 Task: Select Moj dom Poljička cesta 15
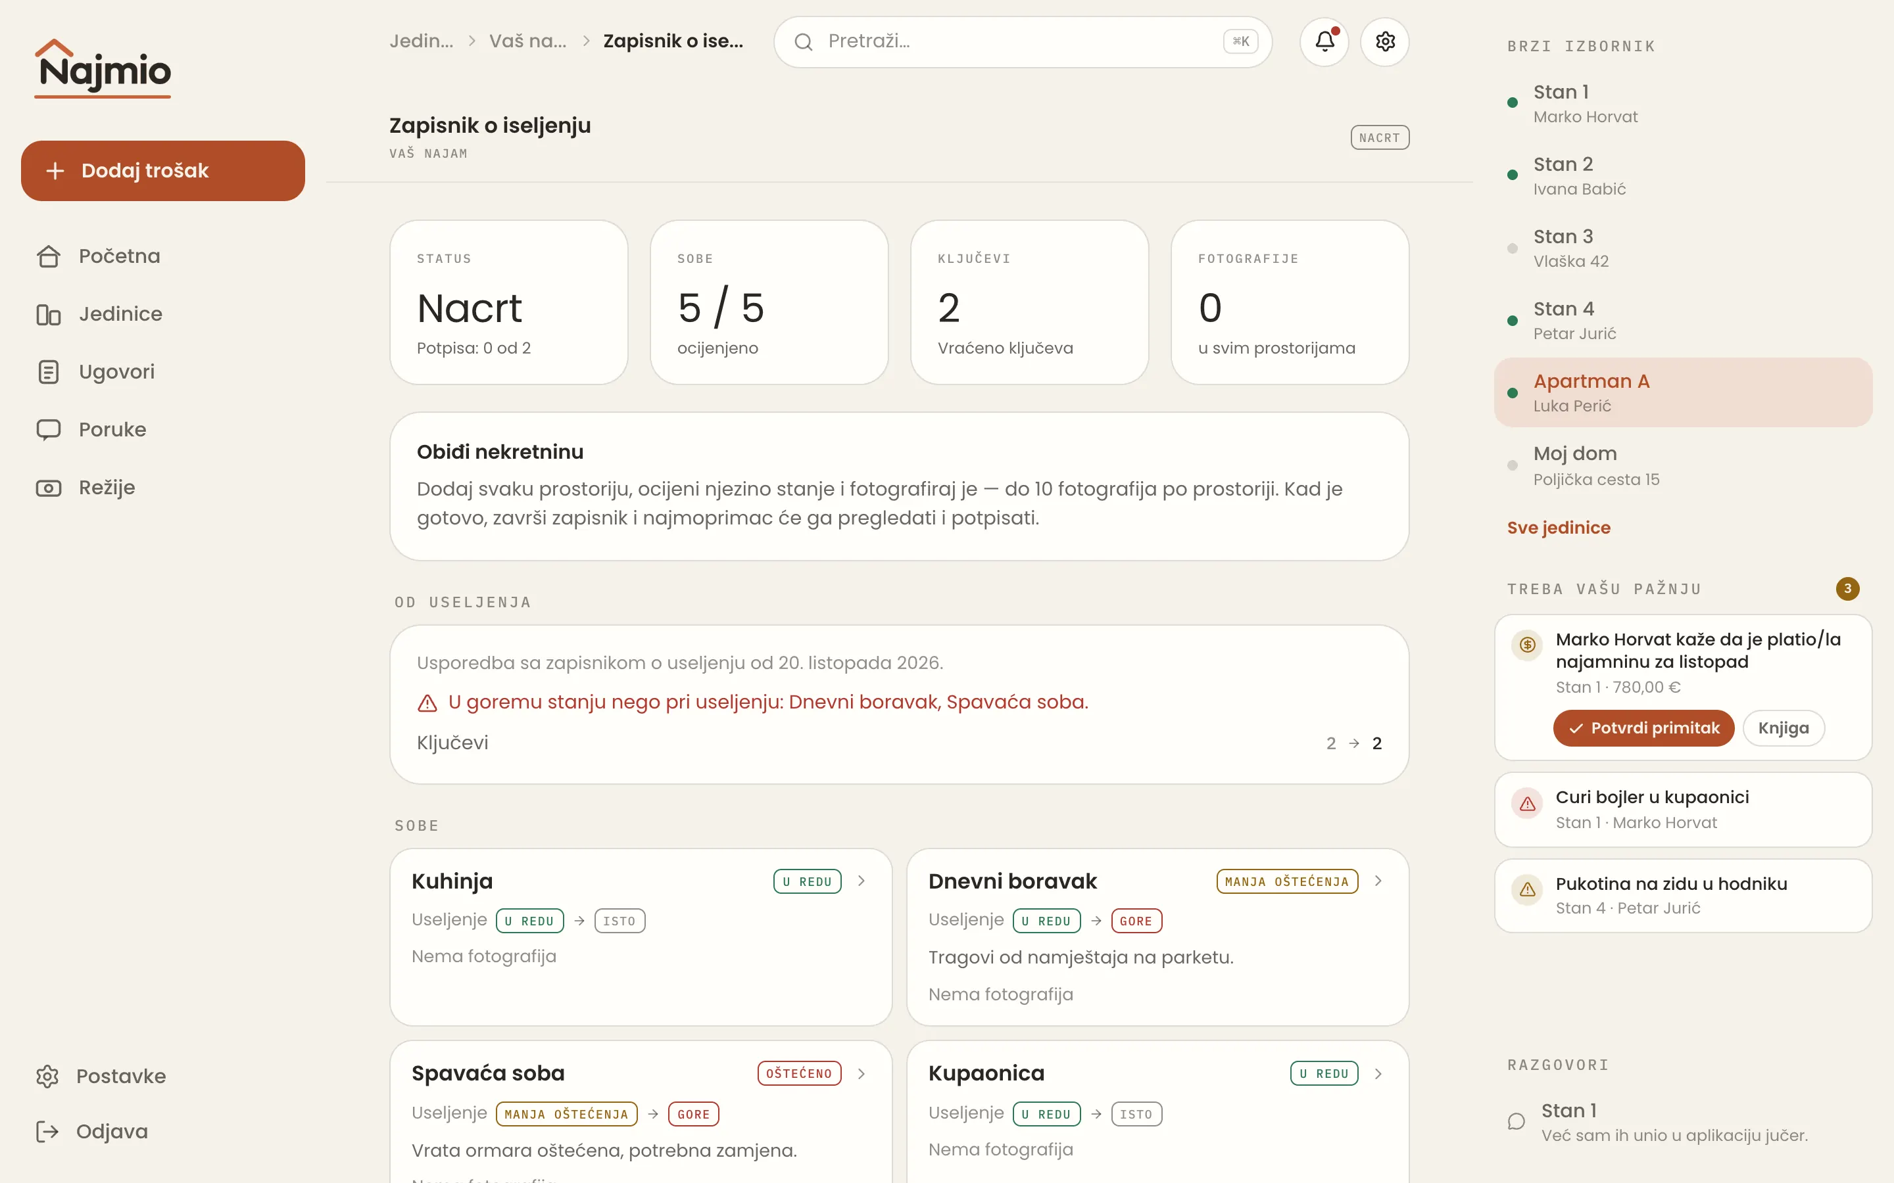coord(1683,465)
